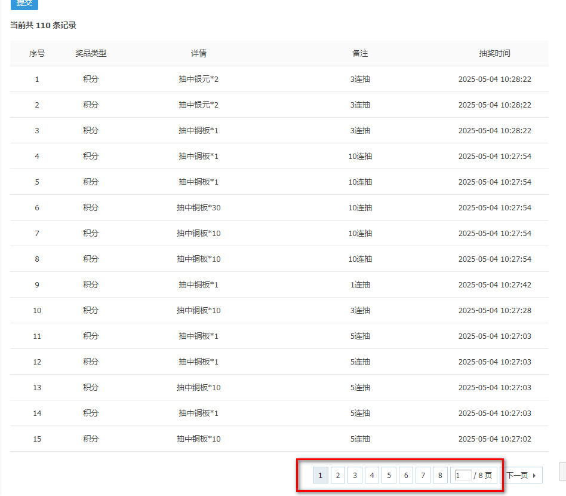Image resolution: width=566 pixels, height=496 pixels.
Task: Click 积分 prize type in row 15
Action: (91, 439)
